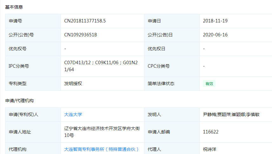This screenshot has width=272, height=154.
Task: Click the CPC分类号 label cell
Action: pyautogui.click(x=158, y=66)
